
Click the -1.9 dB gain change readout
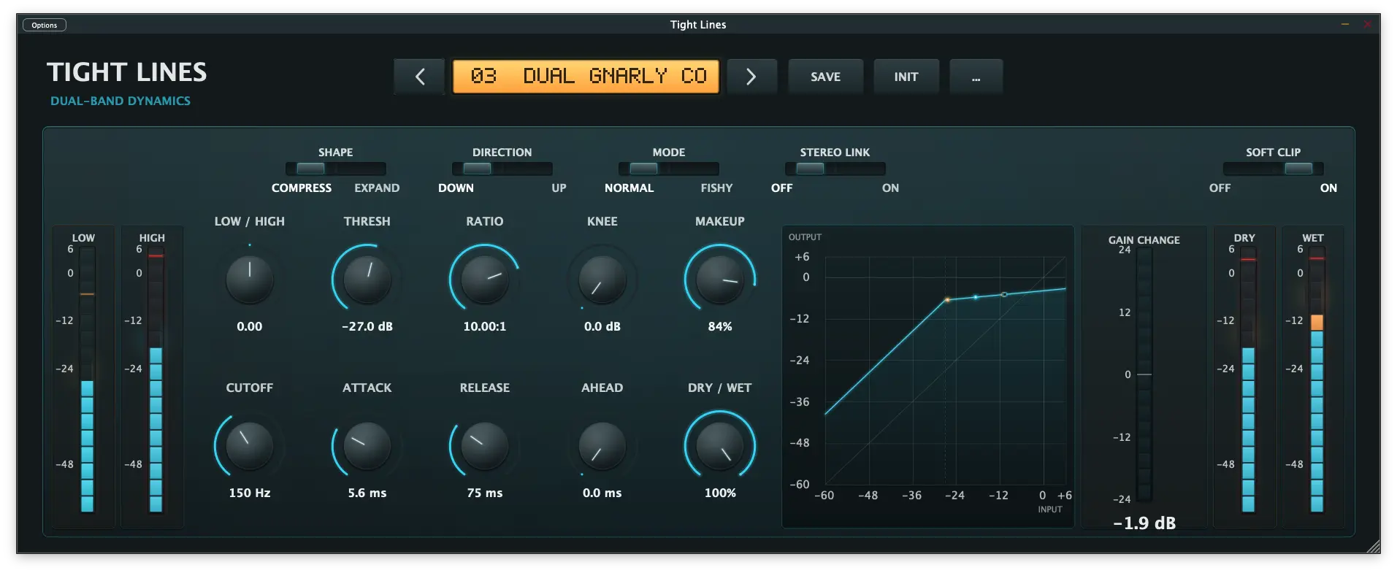click(1144, 523)
